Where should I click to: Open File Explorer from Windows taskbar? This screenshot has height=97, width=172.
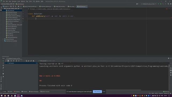pos(5,96)
